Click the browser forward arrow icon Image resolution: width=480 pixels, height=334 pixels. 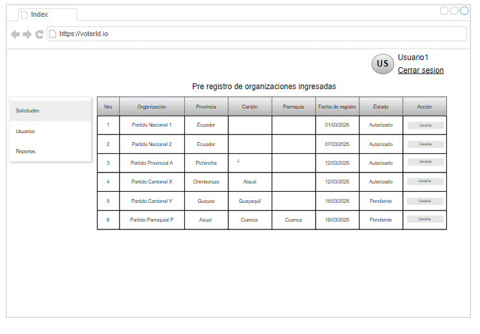click(x=27, y=34)
